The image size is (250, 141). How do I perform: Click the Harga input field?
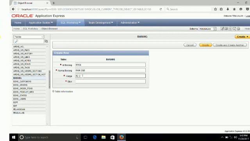pyautogui.click(x=110, y=76)
